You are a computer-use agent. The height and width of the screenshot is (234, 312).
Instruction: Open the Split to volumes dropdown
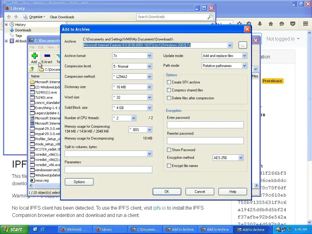(x=149, y=154)
